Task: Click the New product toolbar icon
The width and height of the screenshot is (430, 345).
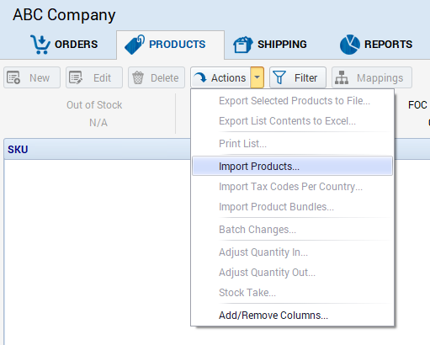Action: [13, 77]
